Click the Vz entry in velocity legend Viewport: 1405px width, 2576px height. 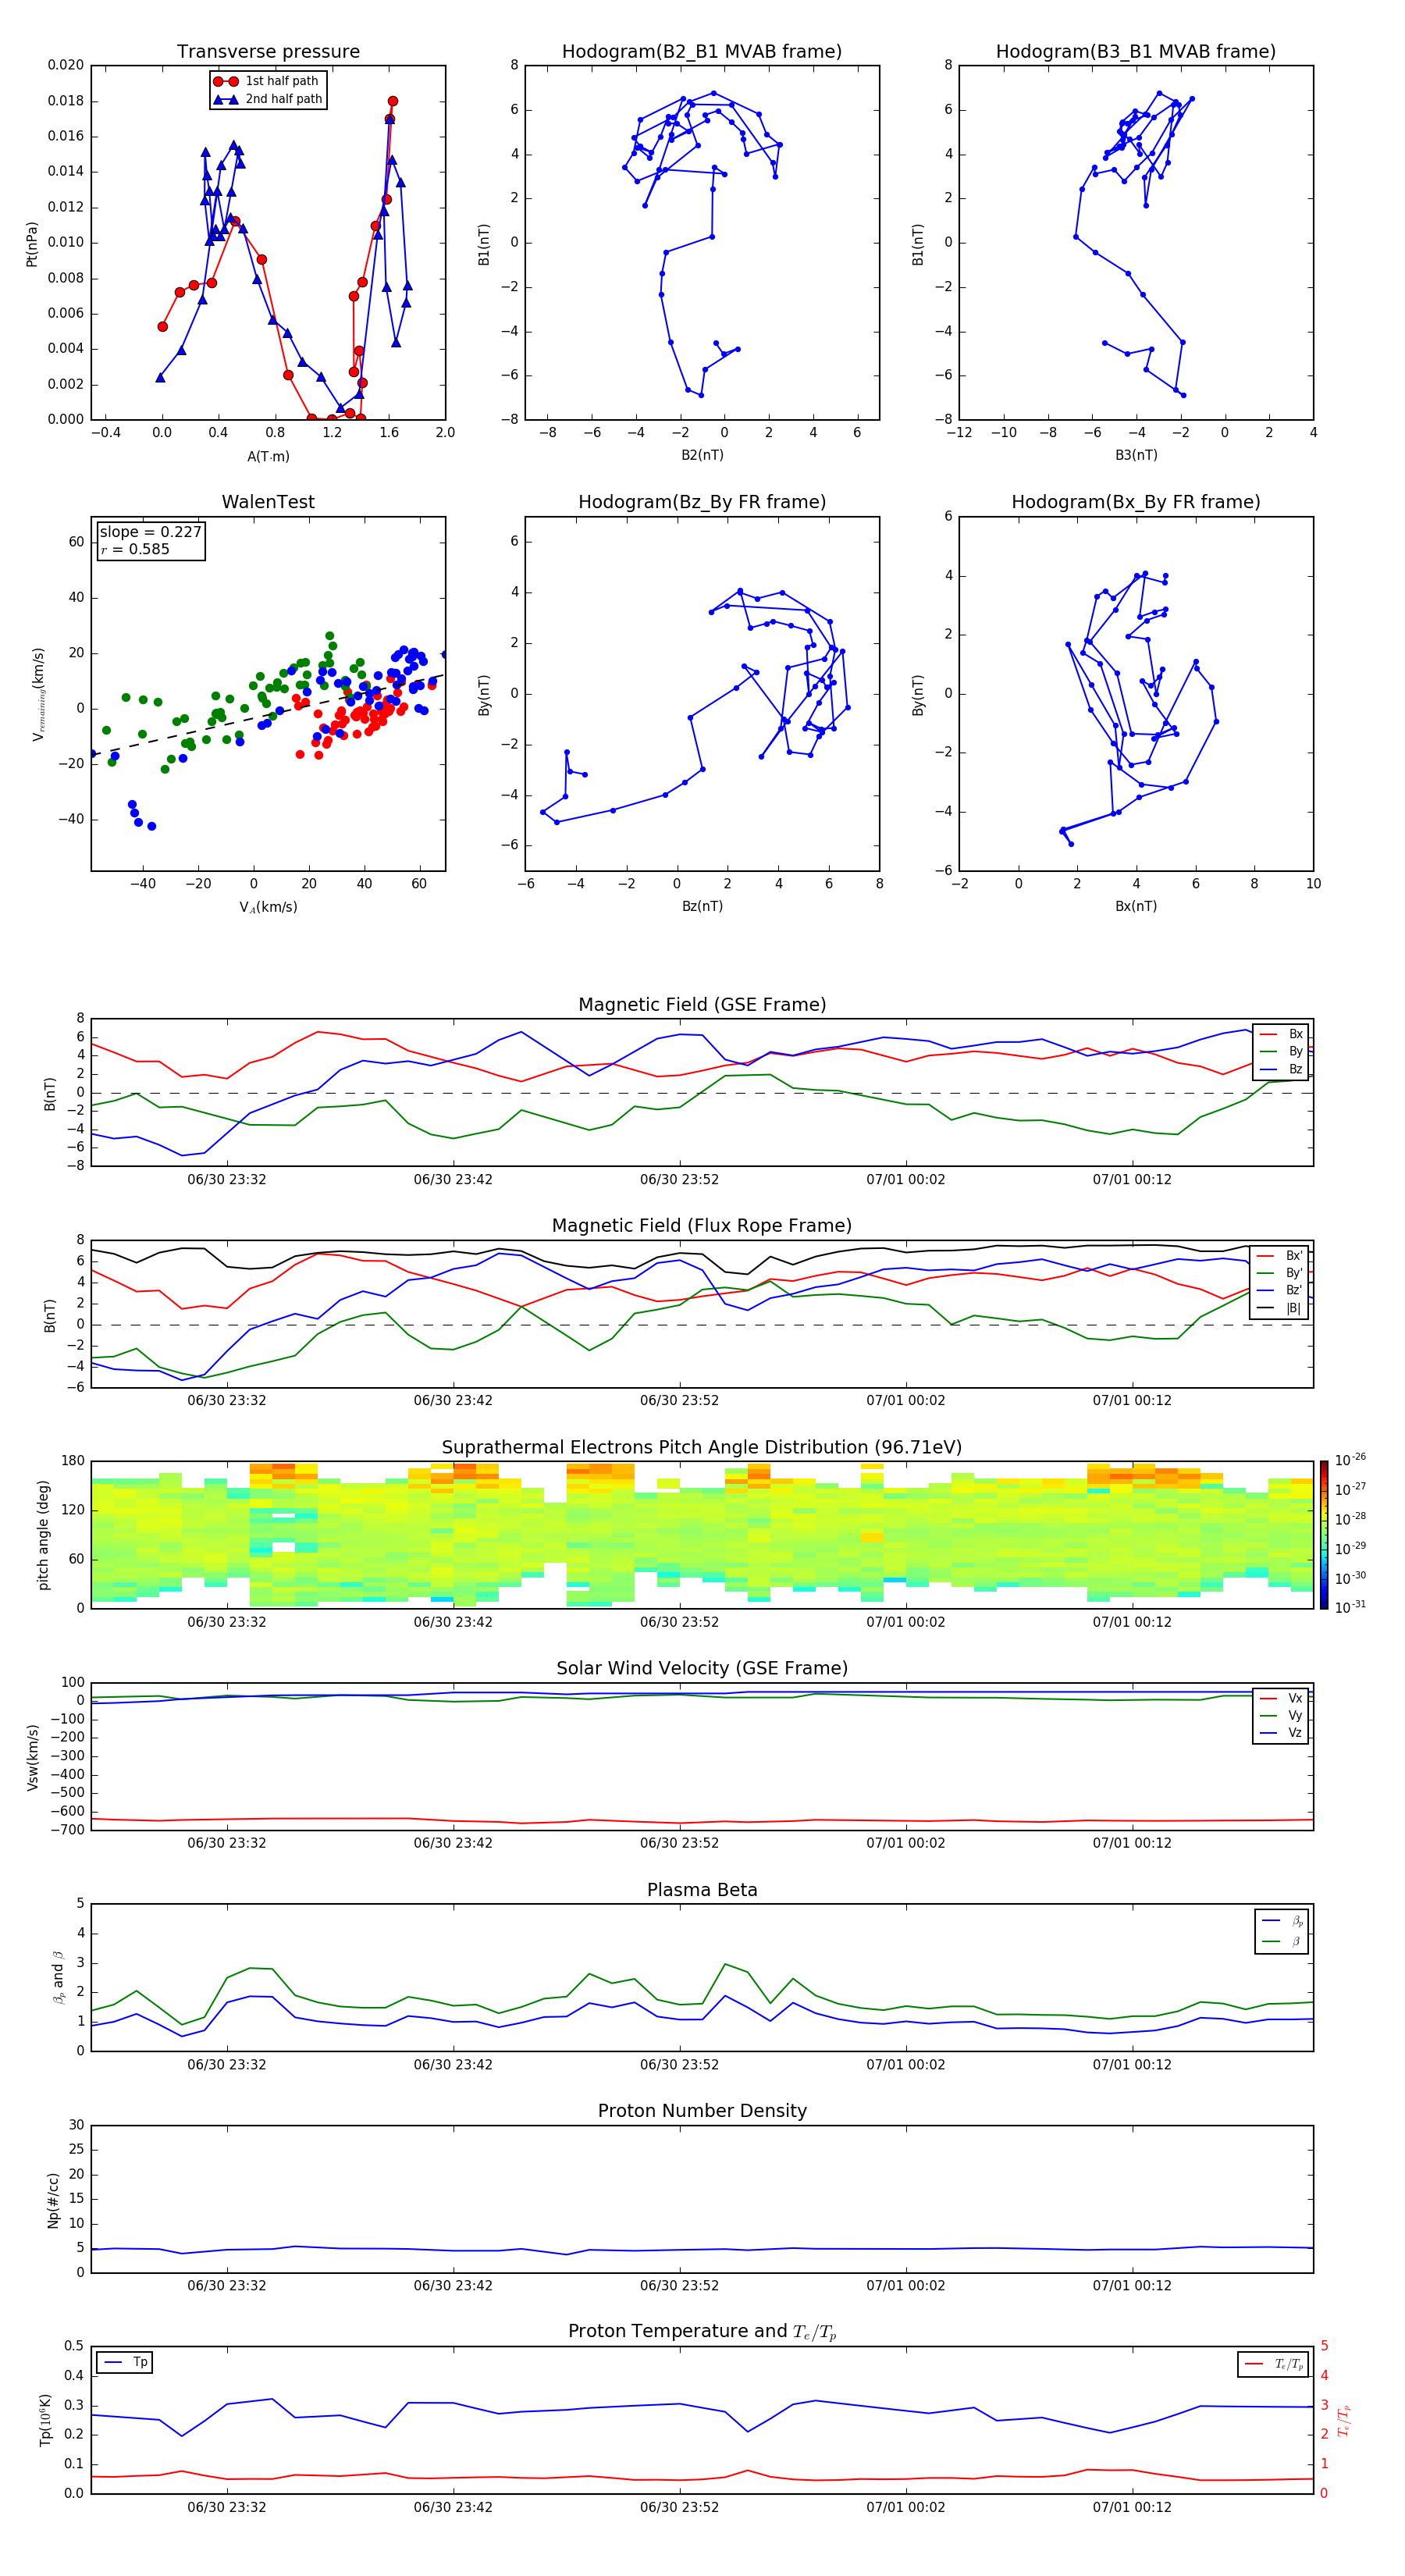[x=1281, y=1733]
